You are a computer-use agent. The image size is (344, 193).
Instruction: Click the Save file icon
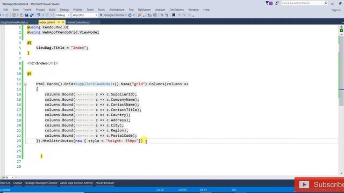pyautogui.click(x=26, y=15)
